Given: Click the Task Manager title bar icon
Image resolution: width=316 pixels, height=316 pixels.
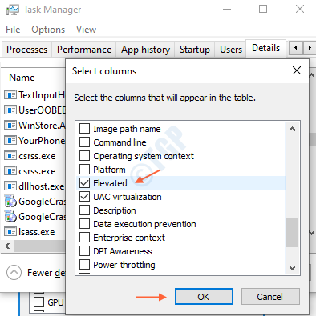Looking at the screenshot, I should pos(12,10).
